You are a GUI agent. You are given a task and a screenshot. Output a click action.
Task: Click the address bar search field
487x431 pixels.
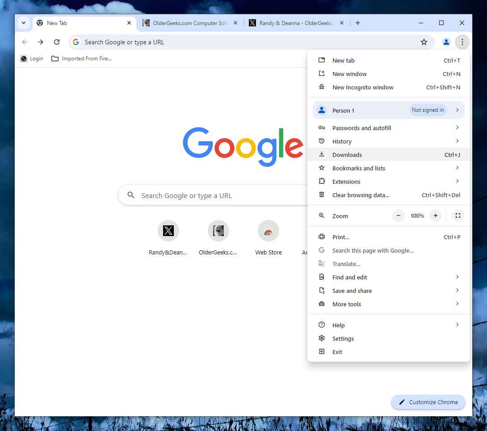coord(251,42)
